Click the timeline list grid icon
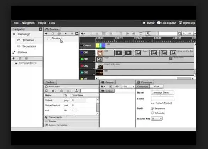Screen dimensions: 208x149 (x=72, y=33)
